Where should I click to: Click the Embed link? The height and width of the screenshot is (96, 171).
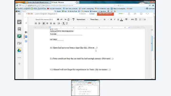click(92, 14)
